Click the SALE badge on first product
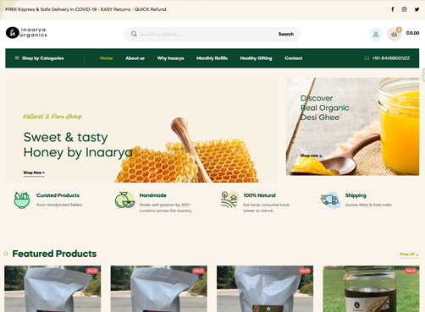 click(92, 271)
